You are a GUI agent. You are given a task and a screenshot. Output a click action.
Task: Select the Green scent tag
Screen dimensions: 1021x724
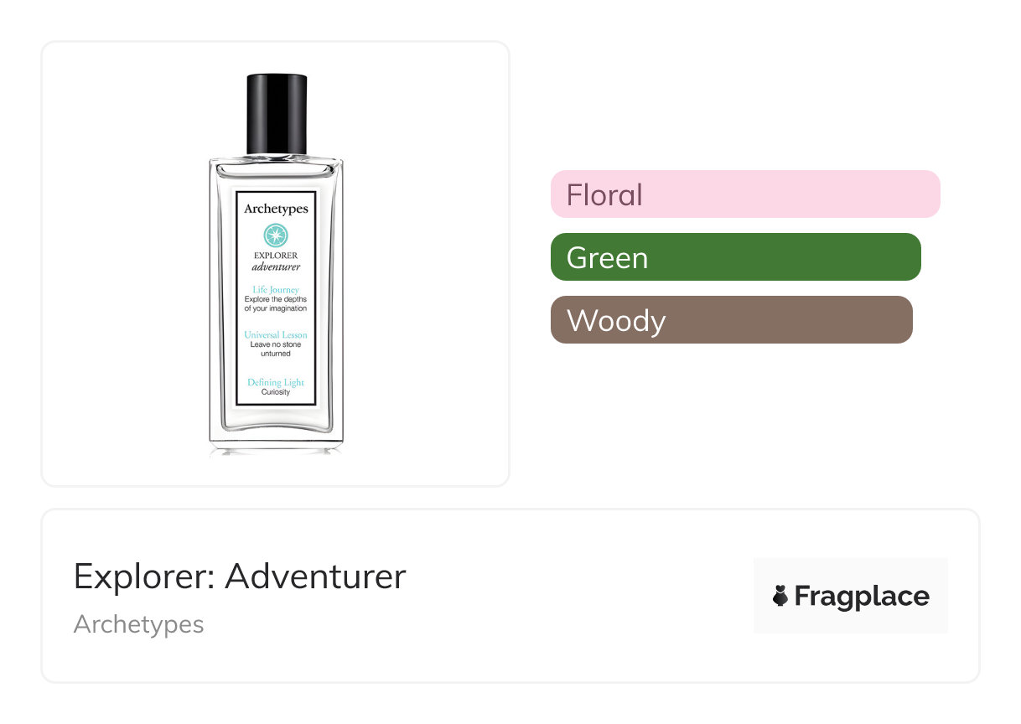[x=735, y=257]
